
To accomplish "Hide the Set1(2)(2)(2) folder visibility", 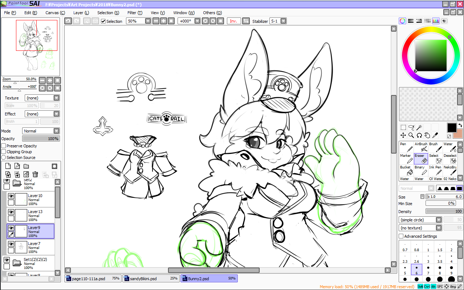I will click(7, 260).
